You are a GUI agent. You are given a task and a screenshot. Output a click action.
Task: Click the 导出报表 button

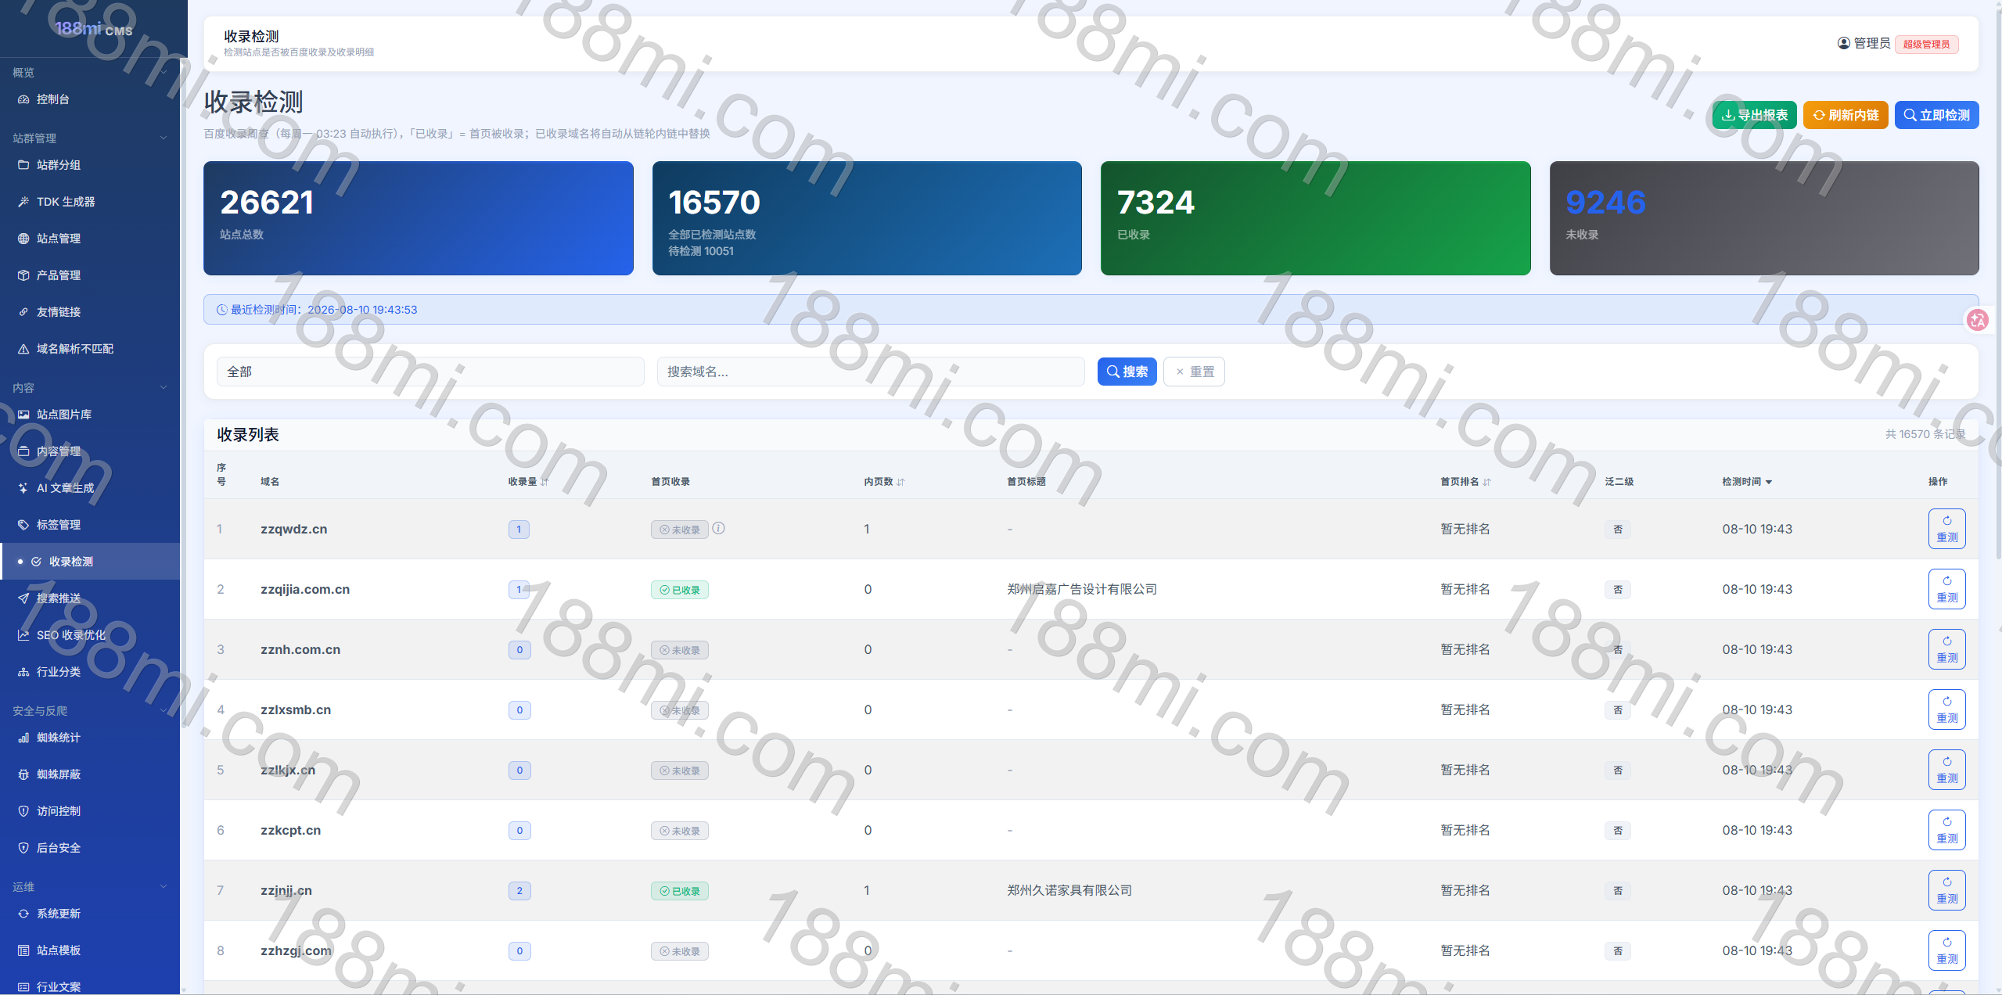pyautogui.click(x=1755, y=115)
